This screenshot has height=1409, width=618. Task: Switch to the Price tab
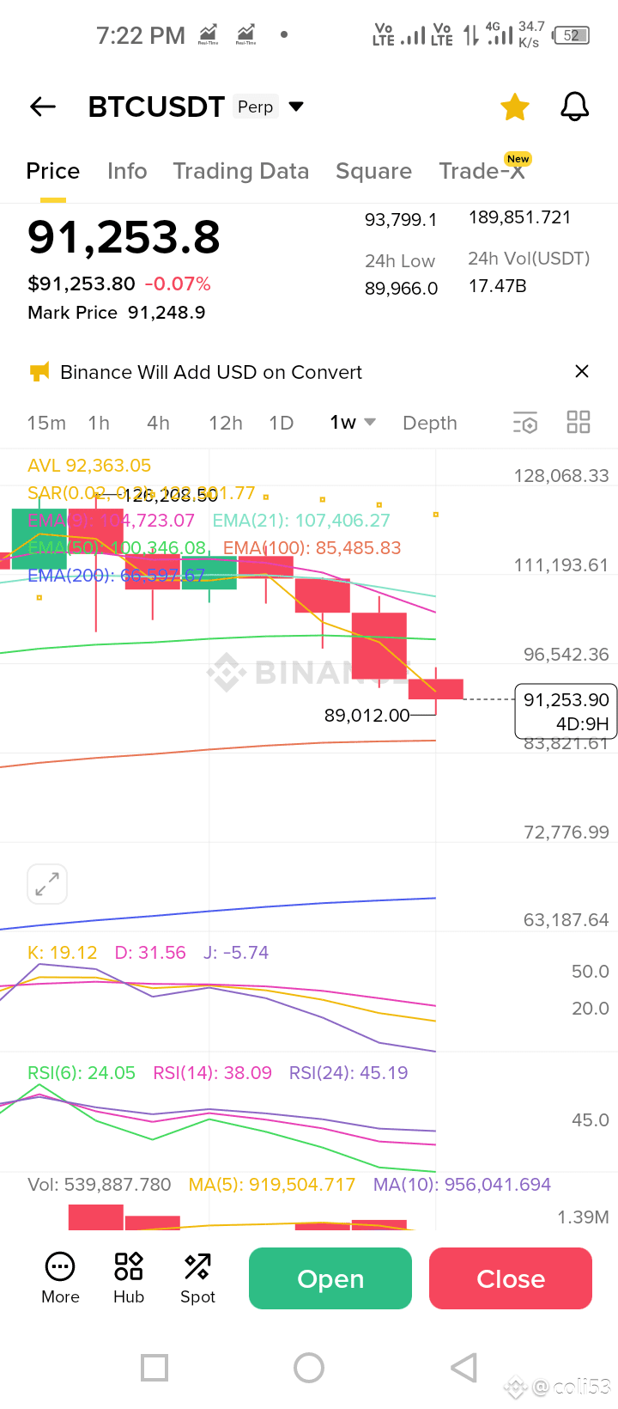tap(53, 171)
